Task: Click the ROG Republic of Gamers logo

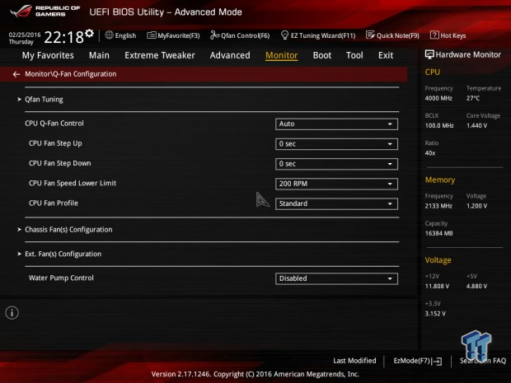Action: [x=45, y=11]
